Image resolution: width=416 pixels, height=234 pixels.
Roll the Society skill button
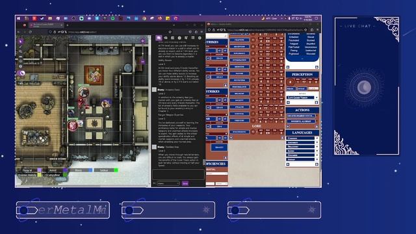(240, 100)
